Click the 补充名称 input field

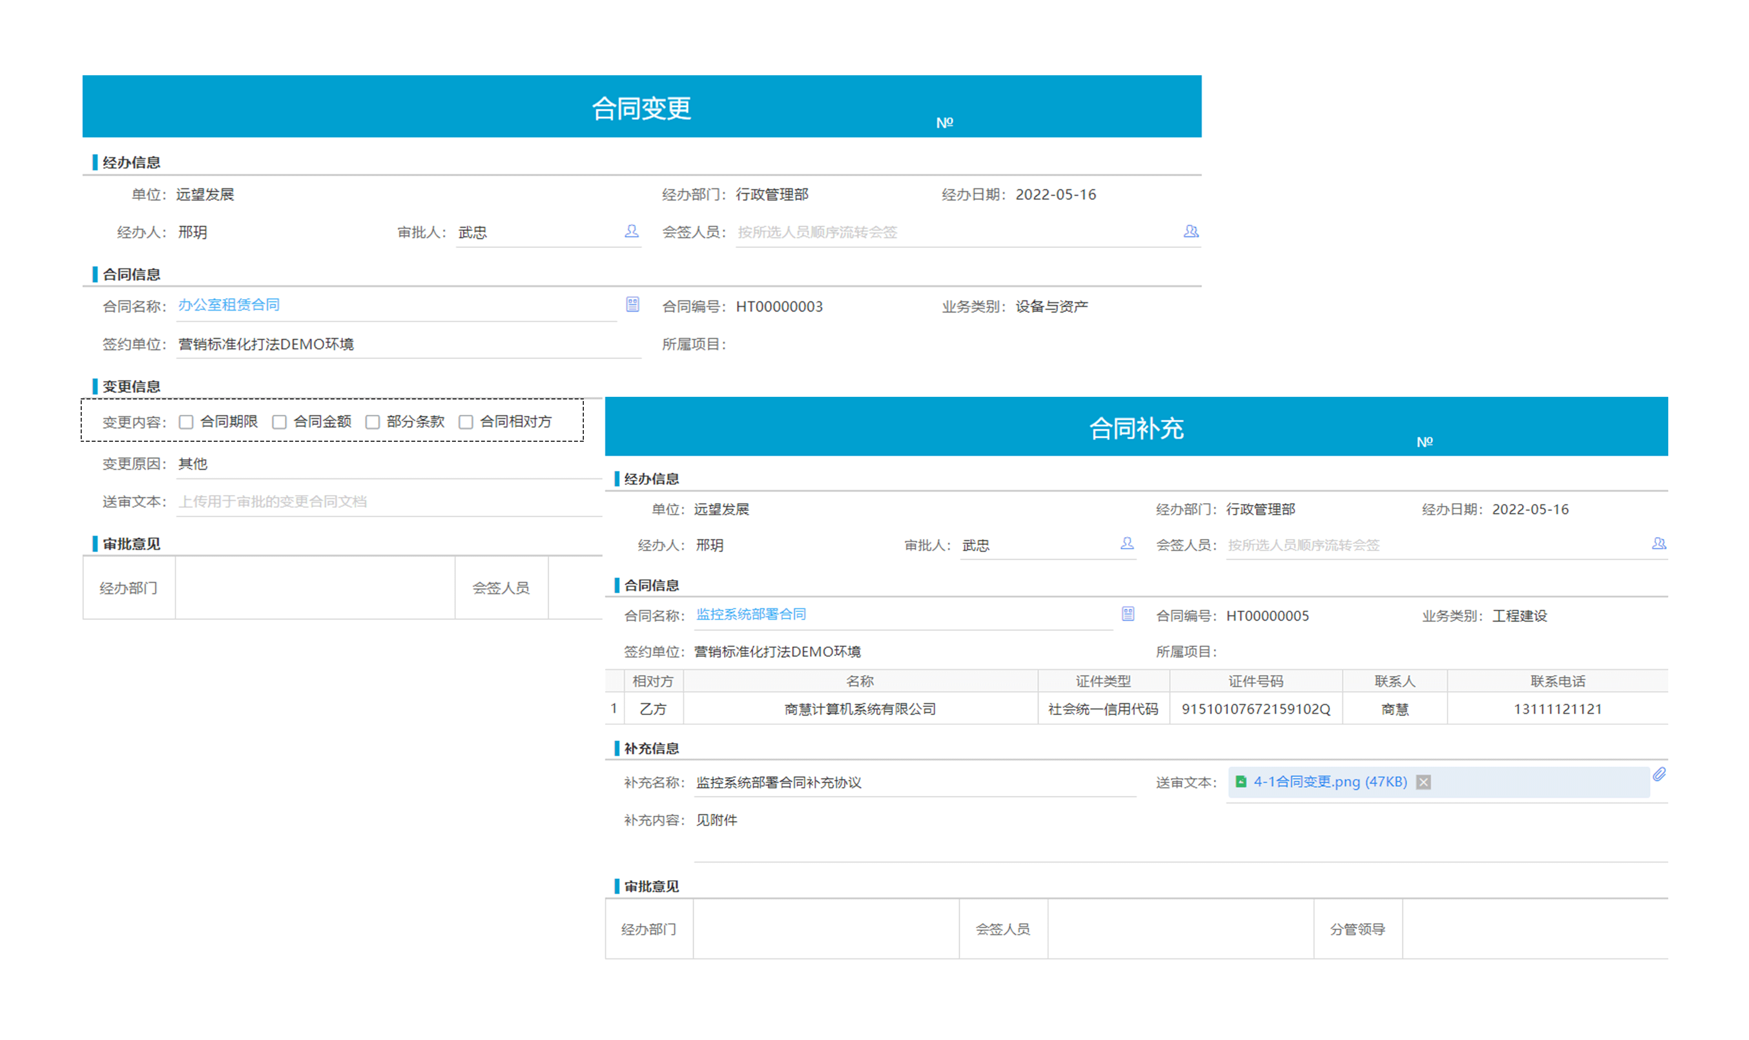[911, 783]
